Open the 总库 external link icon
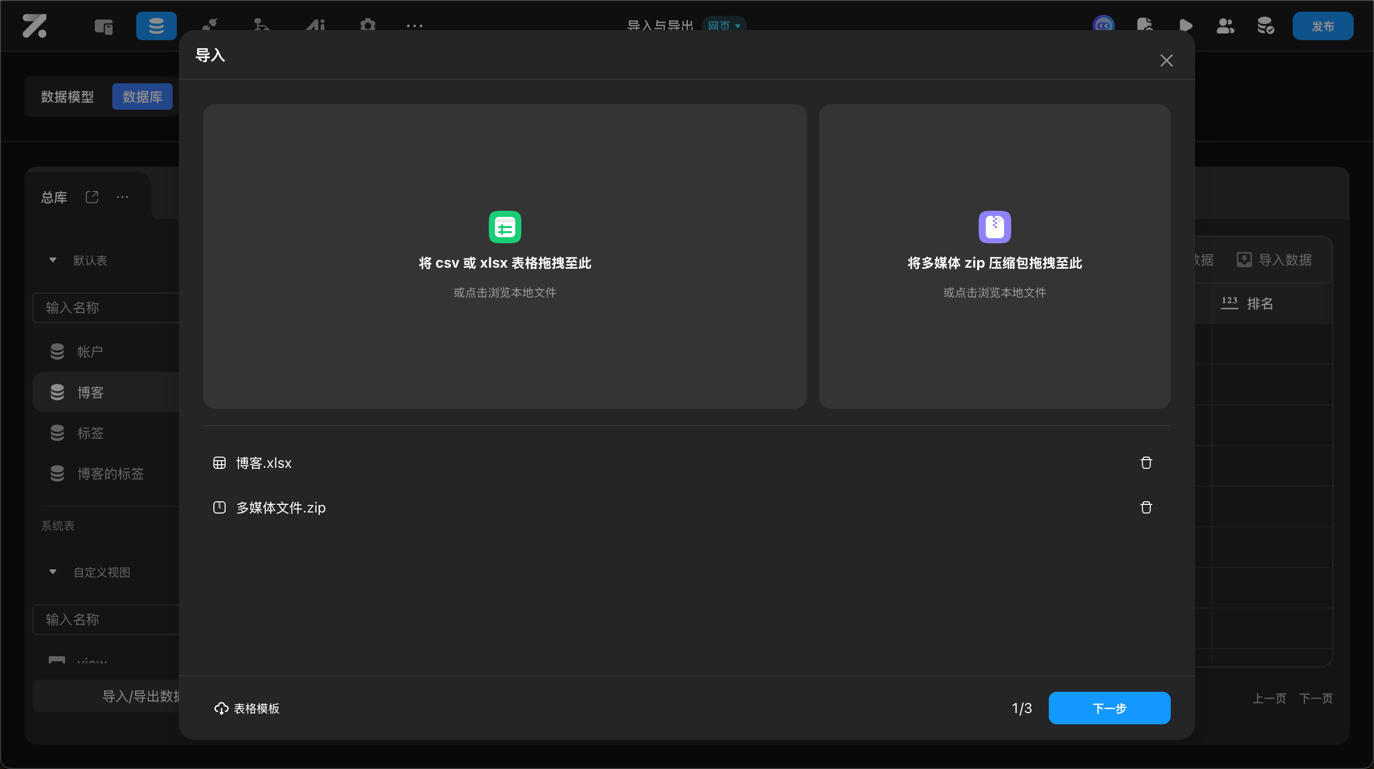This screenshot has height=769, width=1374. click(x=92, y=197)
